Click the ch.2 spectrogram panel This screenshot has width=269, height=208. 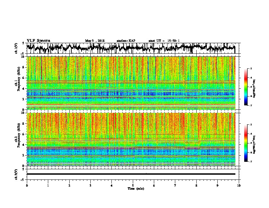tap(131, 139)
